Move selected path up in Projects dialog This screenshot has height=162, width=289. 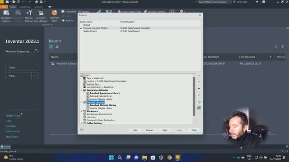click(x=199, y=76)
